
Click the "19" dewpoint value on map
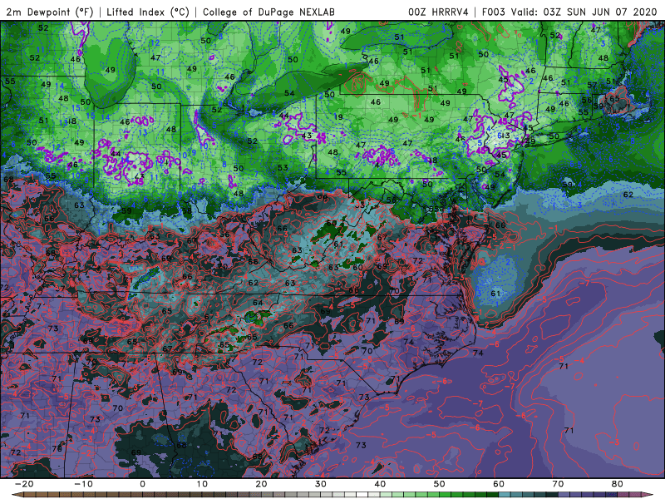[x=338, y=116]
